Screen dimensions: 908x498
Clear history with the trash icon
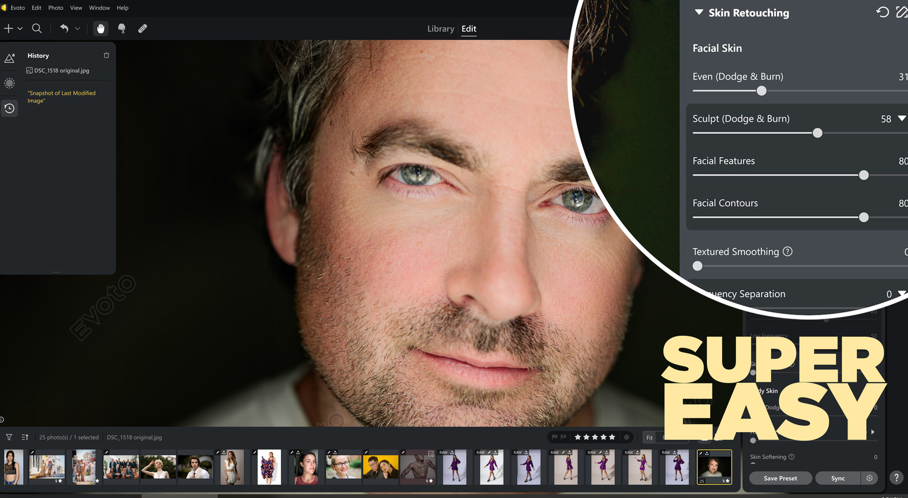tap(107, 56)
